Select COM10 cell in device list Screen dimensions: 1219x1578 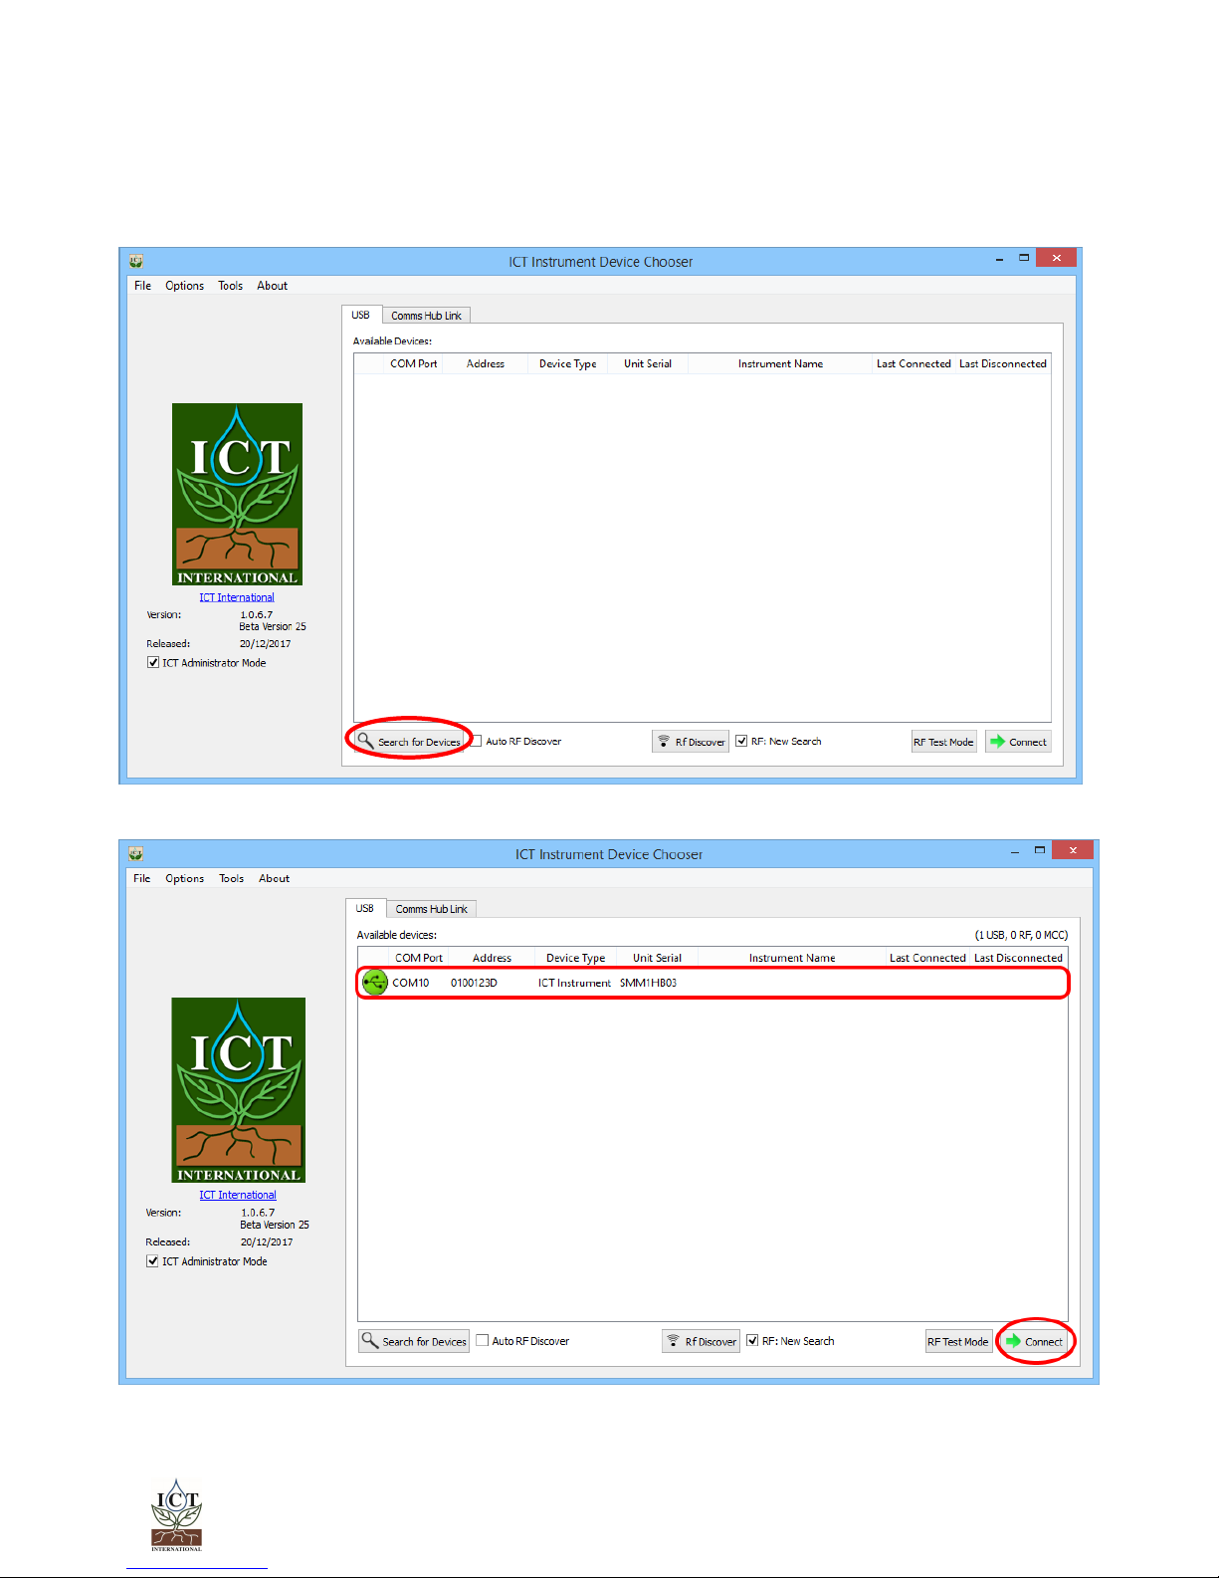coord(411,983)
